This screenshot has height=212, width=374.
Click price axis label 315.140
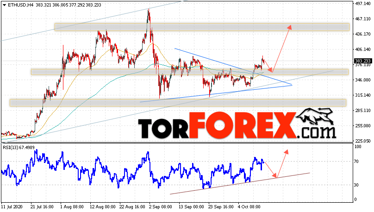point(363,95)
